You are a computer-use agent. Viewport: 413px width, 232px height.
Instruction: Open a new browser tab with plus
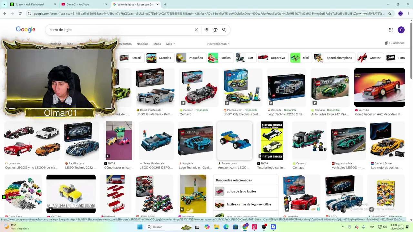165,4
